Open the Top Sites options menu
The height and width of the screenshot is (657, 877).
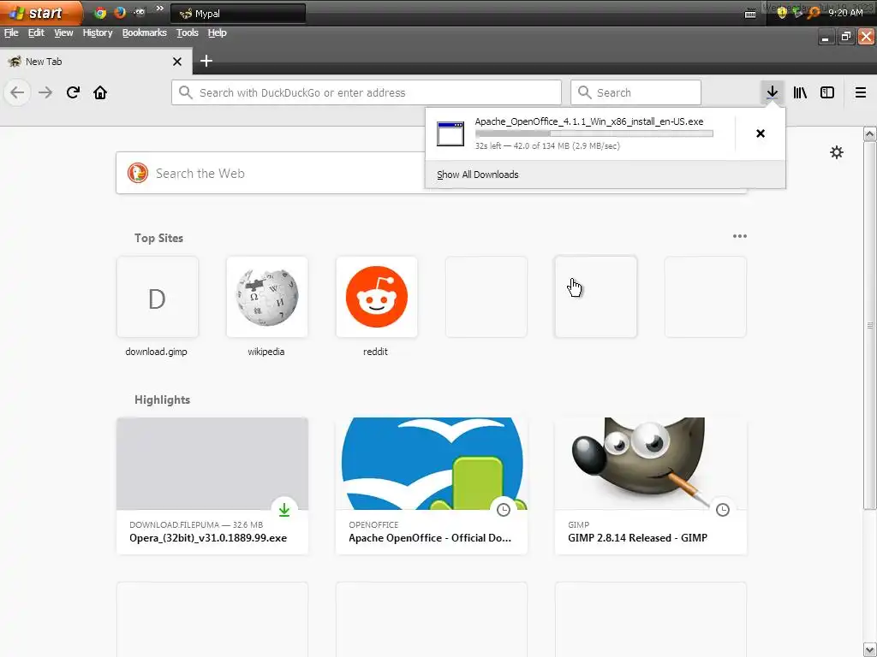[x=739, y=236]
